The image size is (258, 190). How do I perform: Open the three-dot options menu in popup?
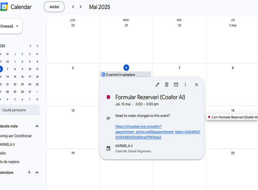click(x=185, y=85)
